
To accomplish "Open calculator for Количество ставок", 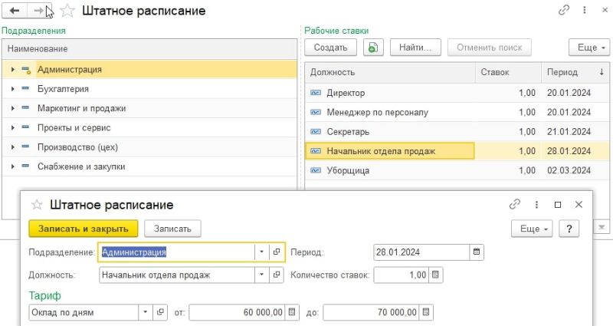I will point(435,275).
